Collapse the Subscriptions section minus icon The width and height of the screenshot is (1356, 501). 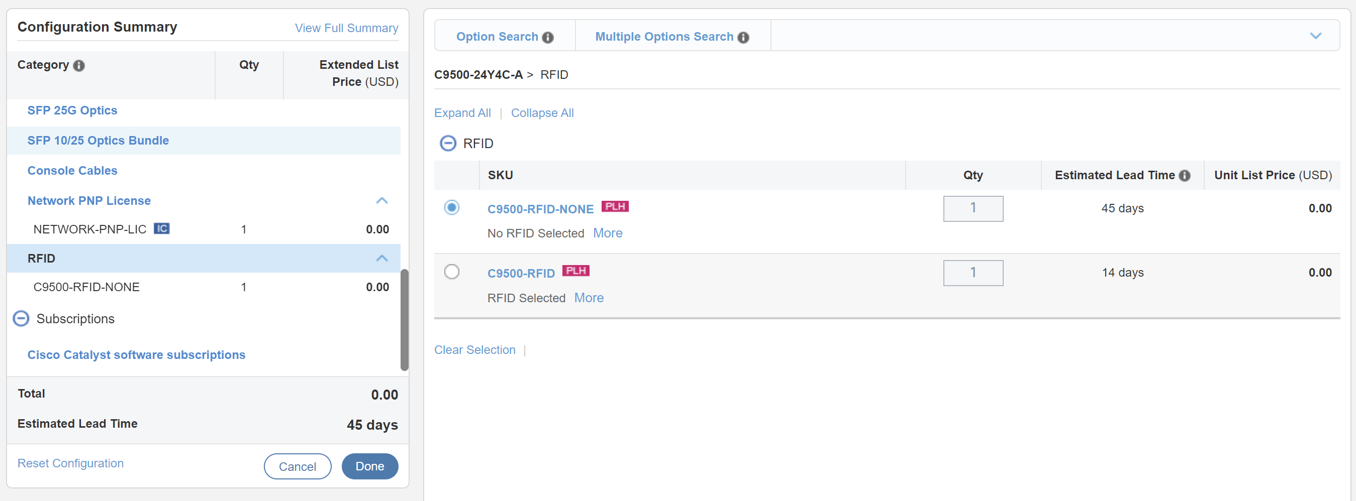pos(21,319)
